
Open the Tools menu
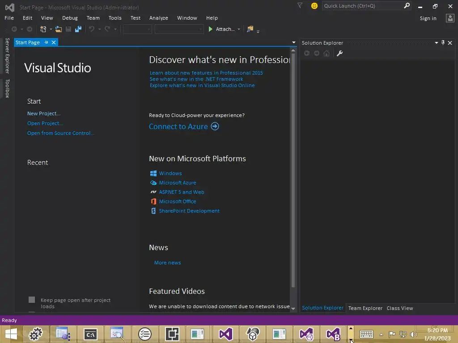click(115, 18)
